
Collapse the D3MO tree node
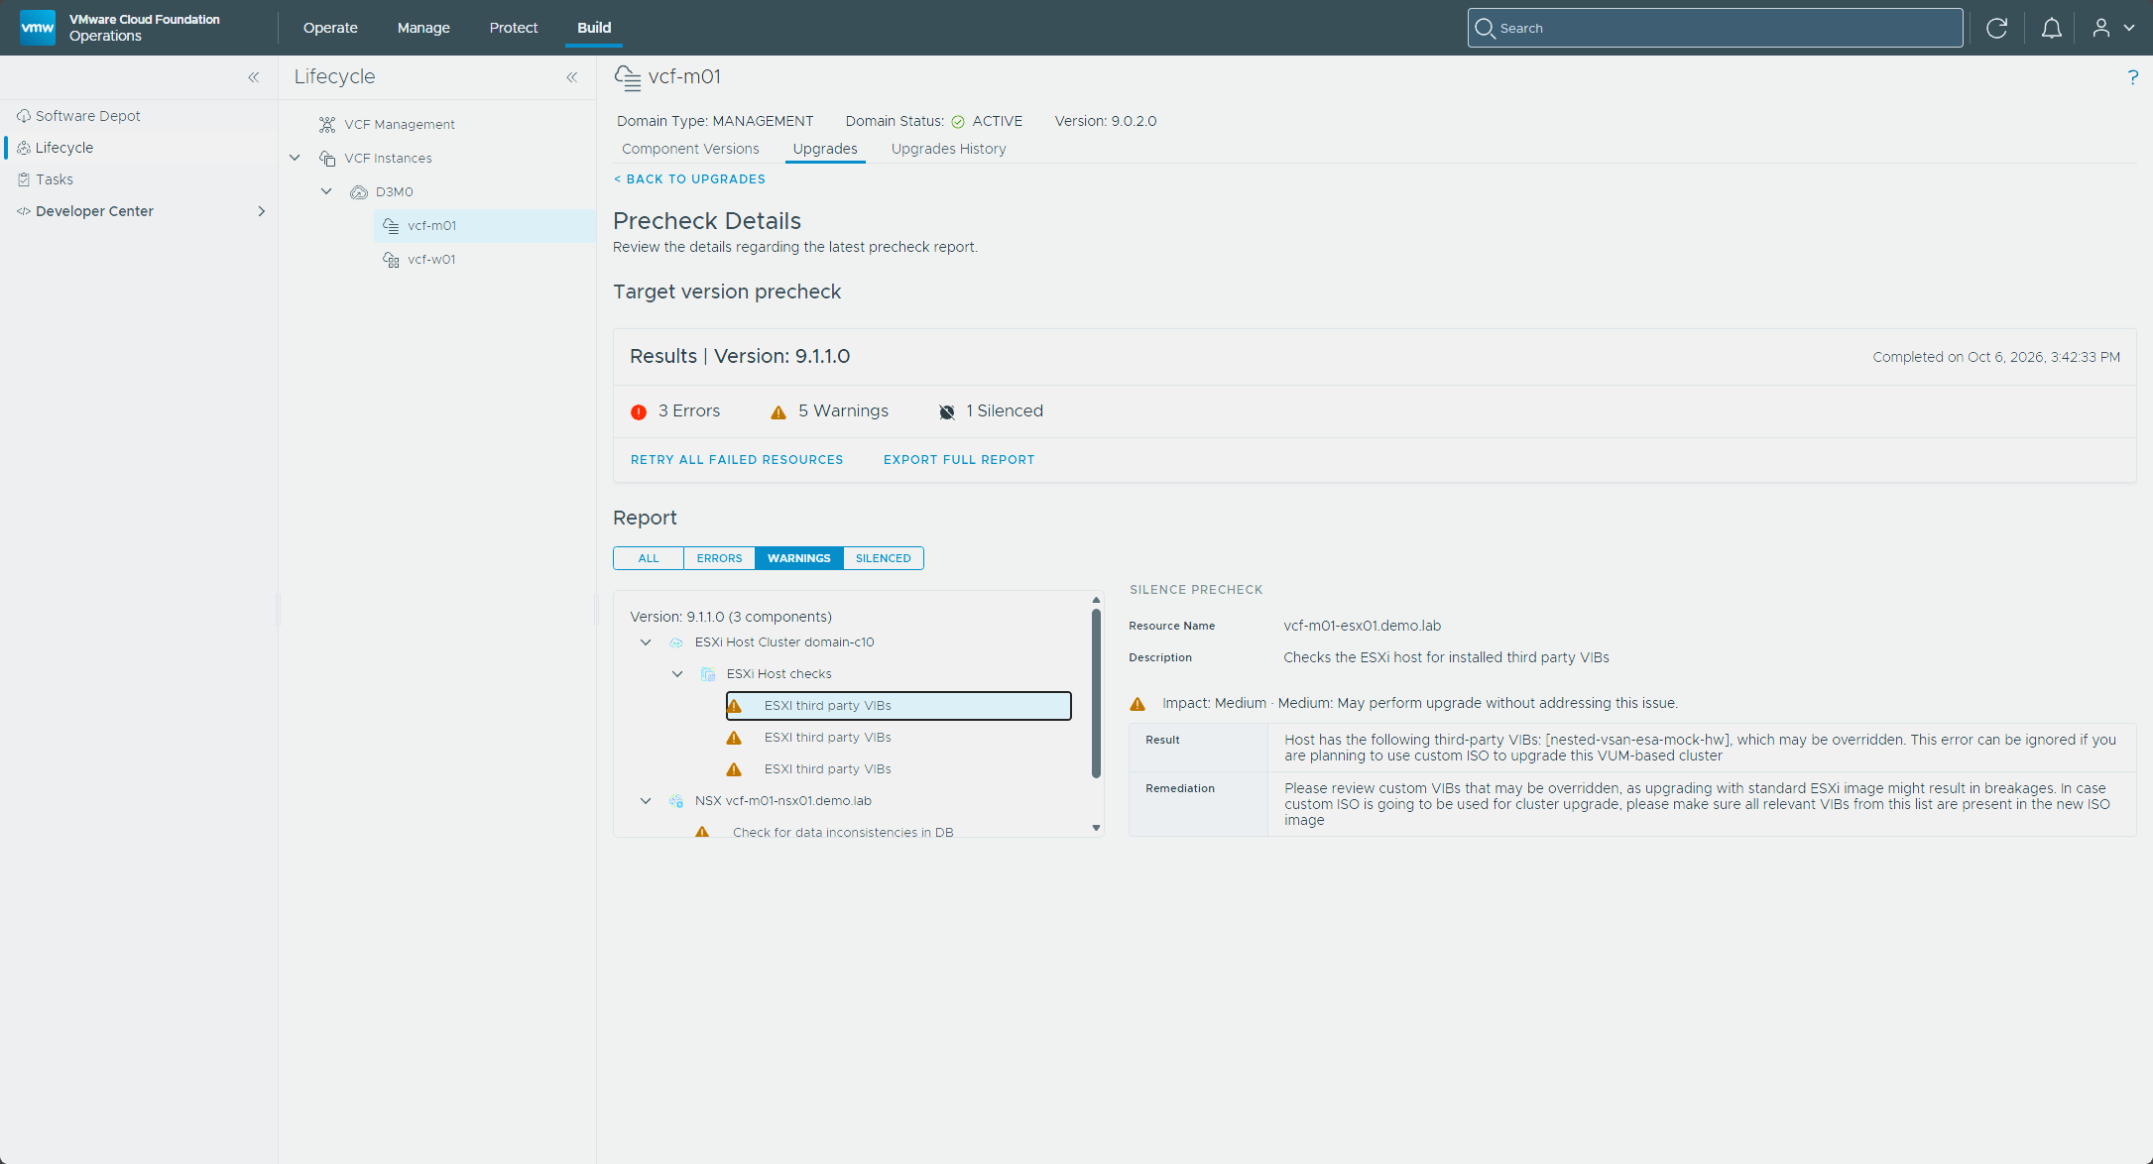pos(326,191)
